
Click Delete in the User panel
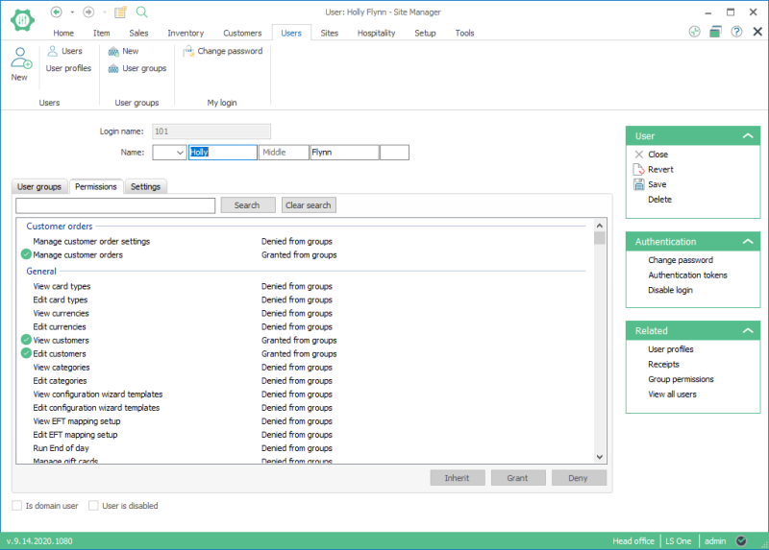(x=659, y=200)
